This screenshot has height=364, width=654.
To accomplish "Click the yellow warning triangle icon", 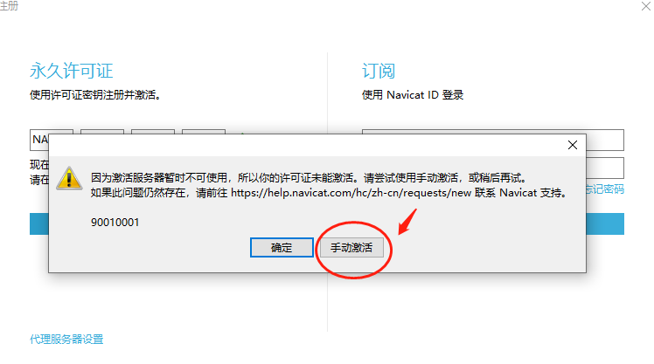I will [69, 178].
